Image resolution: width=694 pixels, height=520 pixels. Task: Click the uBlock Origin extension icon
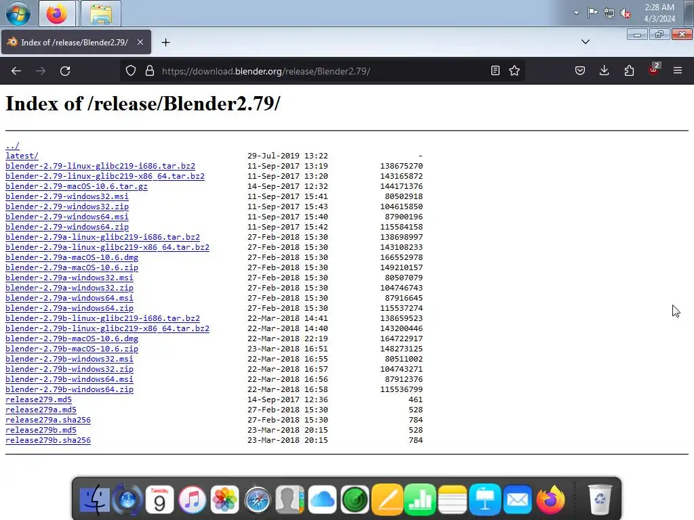[654, 70]
